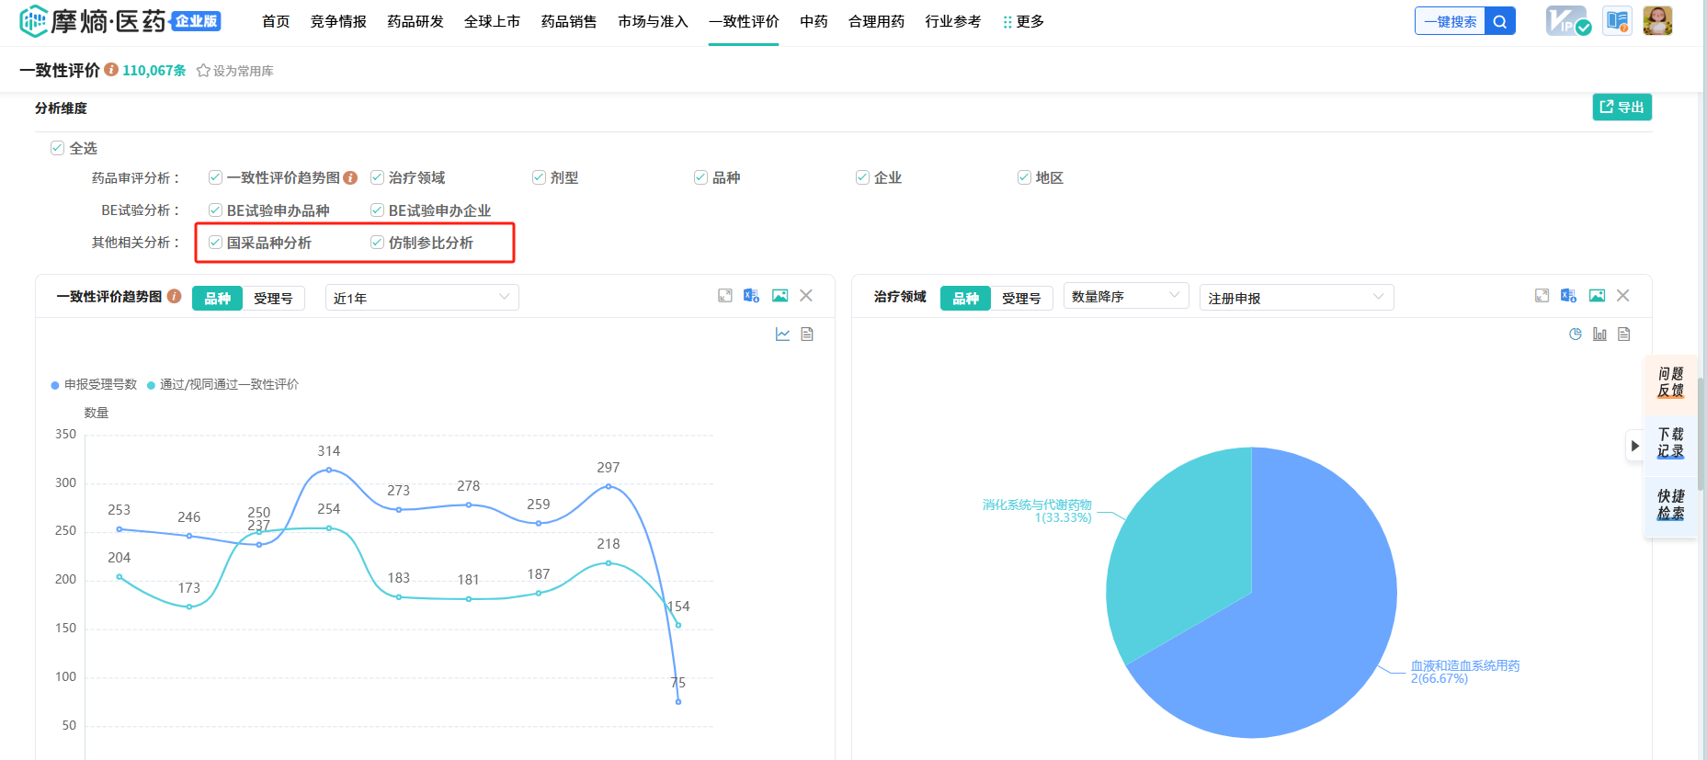The image size is (1707, 760).
Task: Toggle the 企业 checkbox
Action: coord(862,177)
